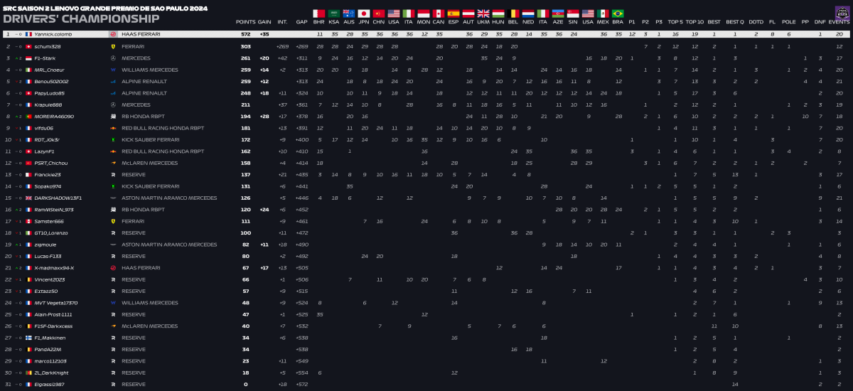Click the GAP column header
The image size is (853, 391).
[301, 22]
